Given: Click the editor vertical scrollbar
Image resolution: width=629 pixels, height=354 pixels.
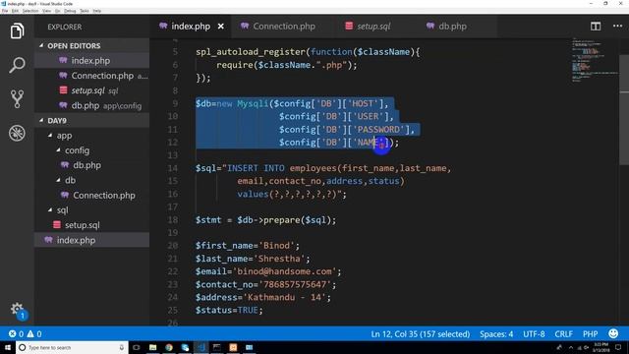Looking at the screenshot, I should point(624,109).
